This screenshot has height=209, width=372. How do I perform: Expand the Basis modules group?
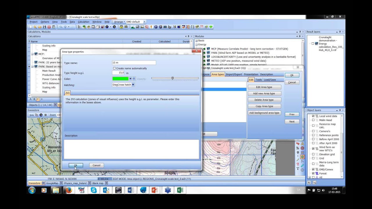(196, 41)
